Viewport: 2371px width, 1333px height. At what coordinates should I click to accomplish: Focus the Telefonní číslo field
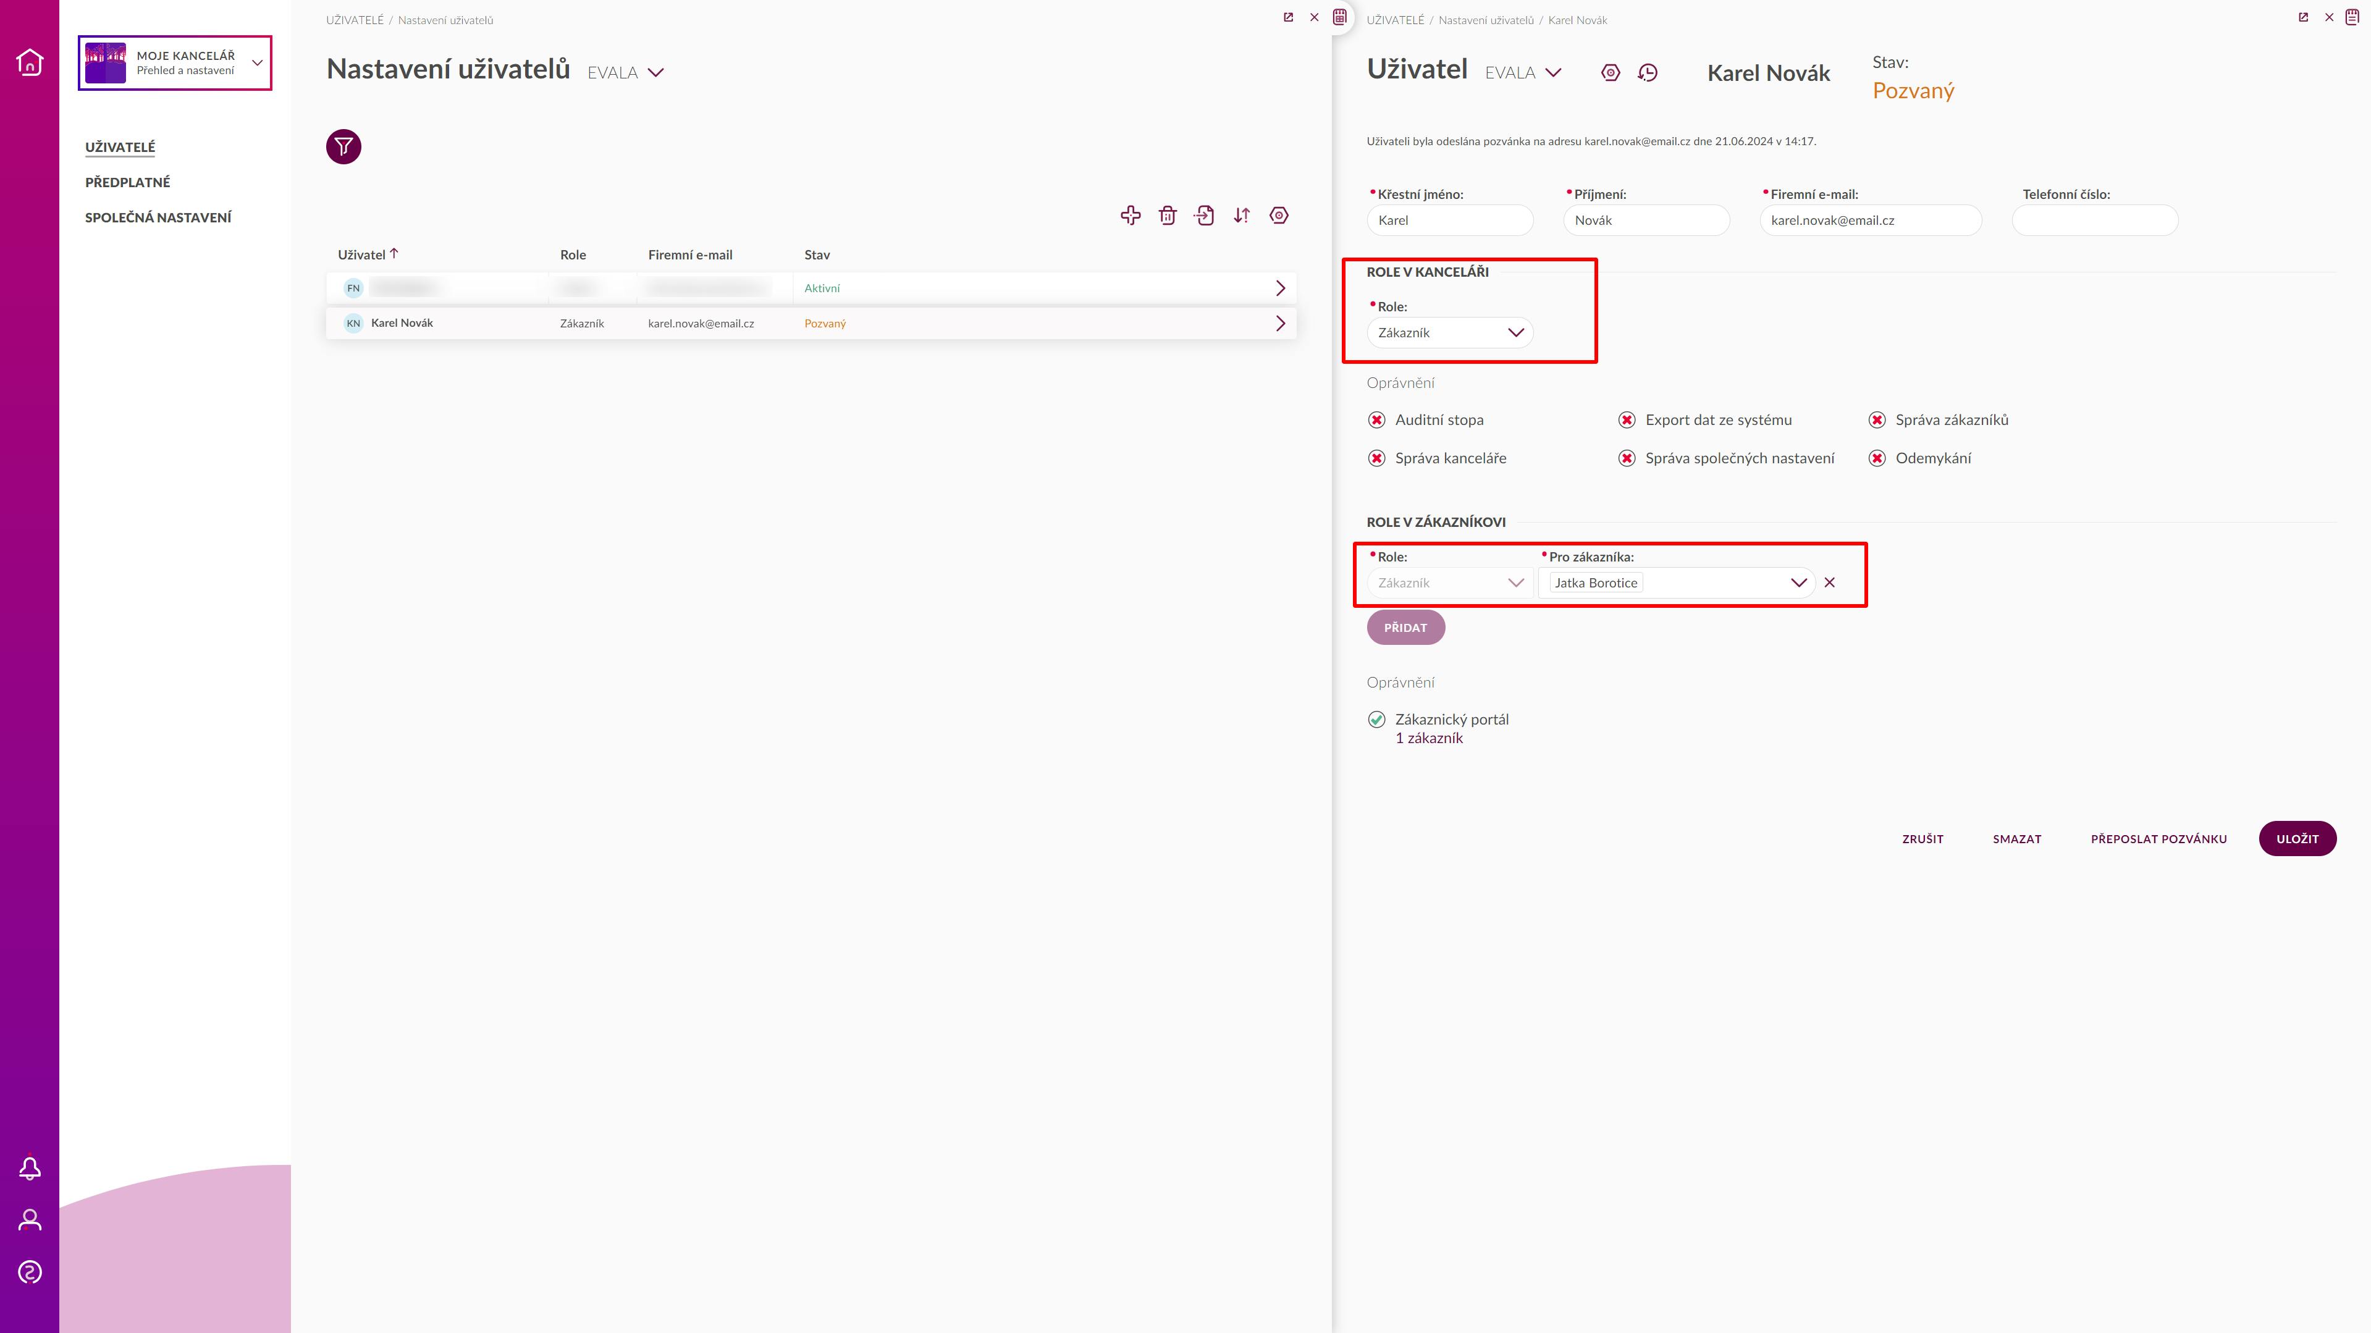(x=2095, y=220)
